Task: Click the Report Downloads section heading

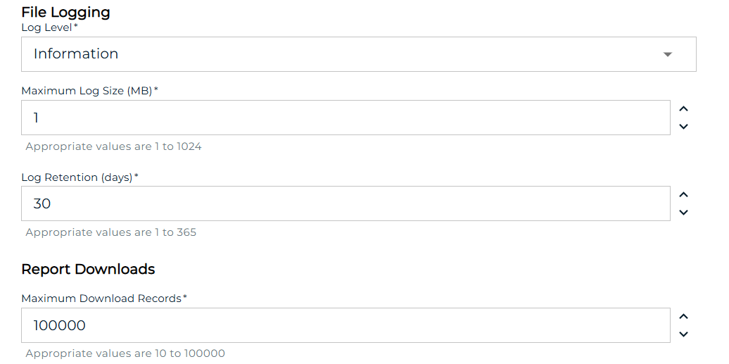Action: (x=88, y=269)
